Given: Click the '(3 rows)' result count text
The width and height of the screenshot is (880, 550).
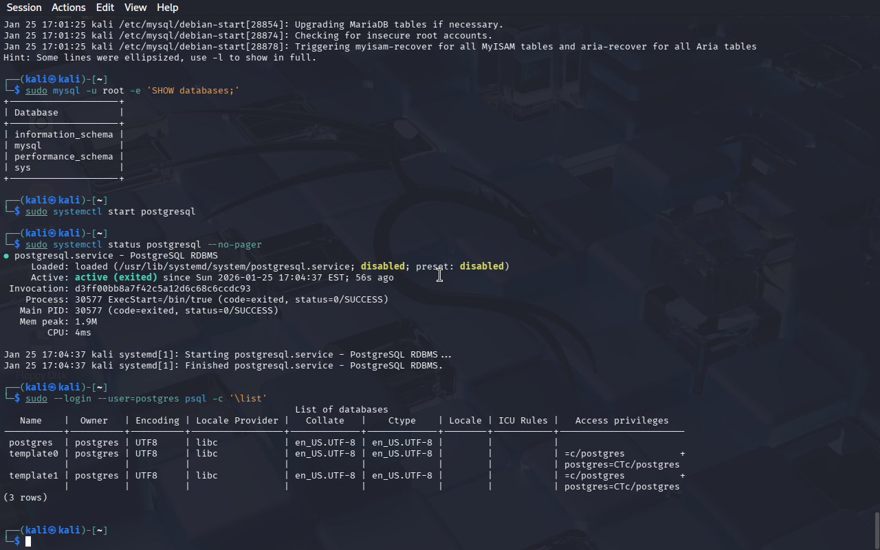Looking at the screenshot, I should point(25,498).
